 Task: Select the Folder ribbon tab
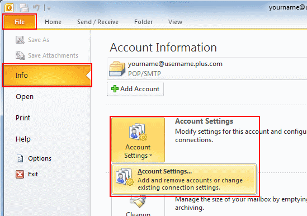143,22
